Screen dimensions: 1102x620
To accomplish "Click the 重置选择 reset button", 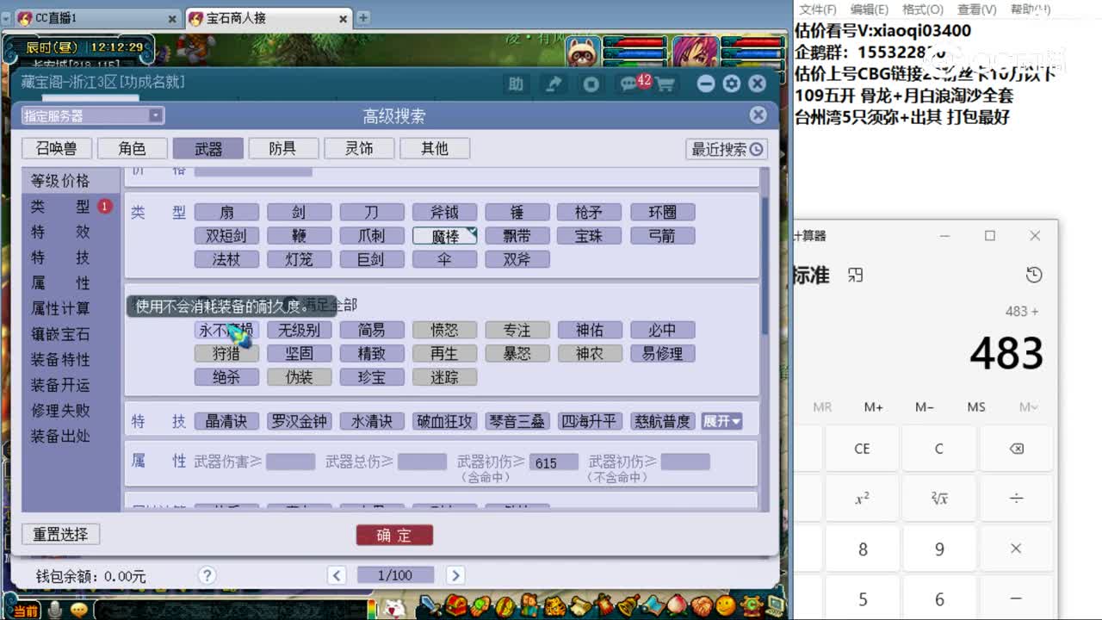I will click(60, 534).
